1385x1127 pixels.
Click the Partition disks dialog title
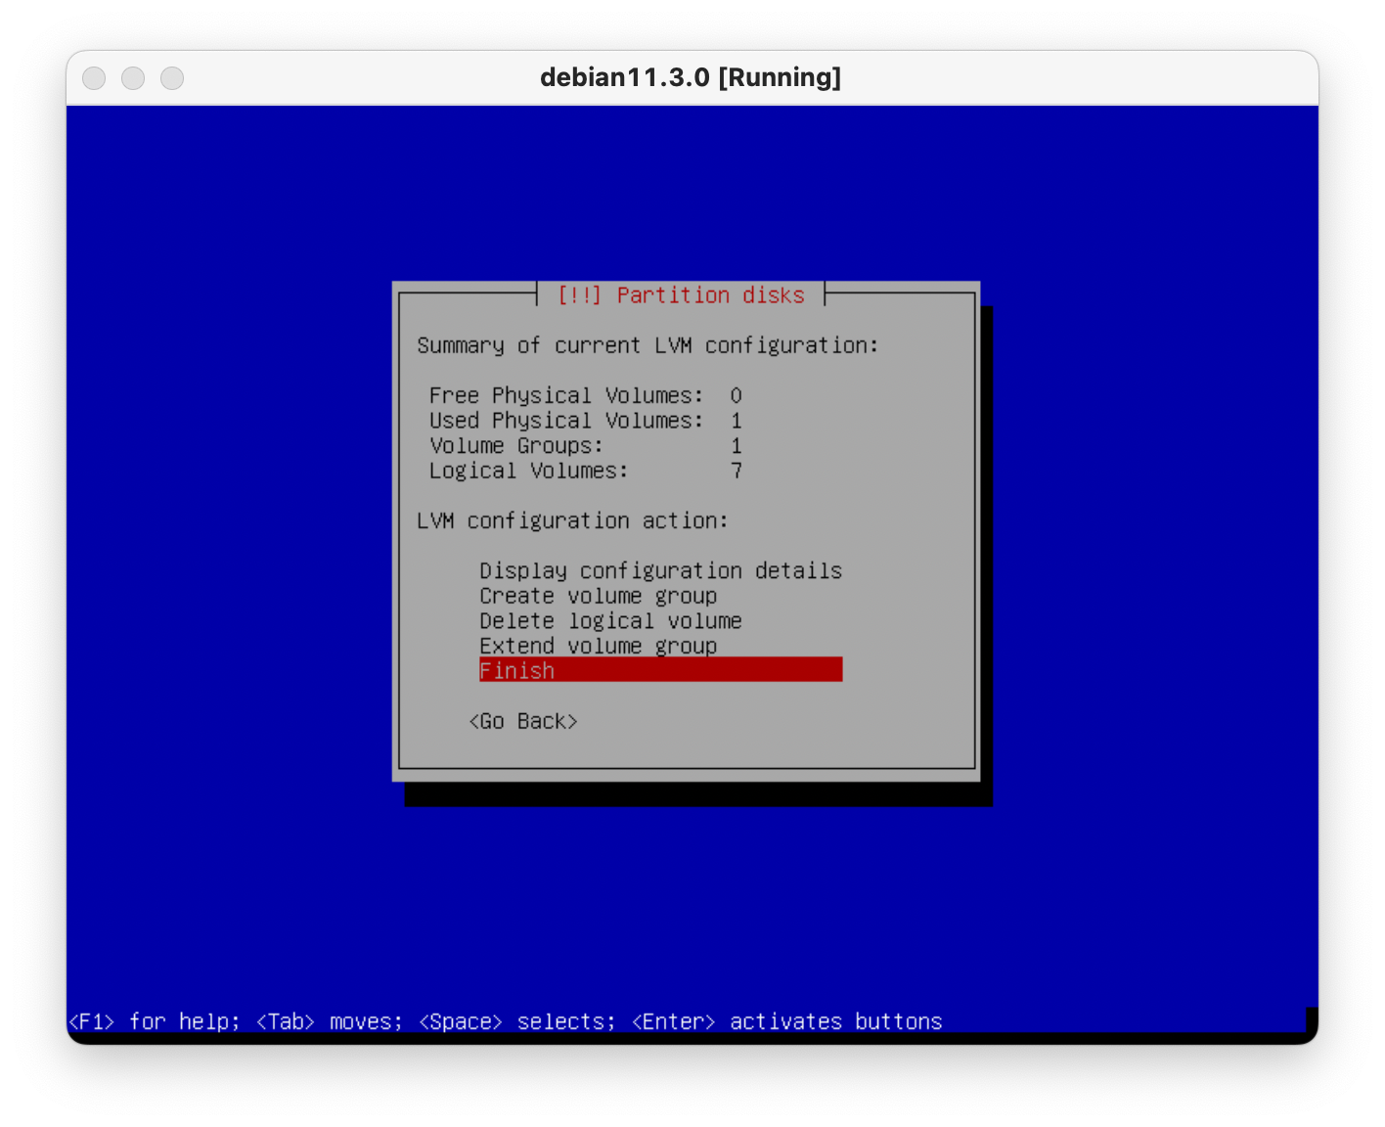[681, 295]
